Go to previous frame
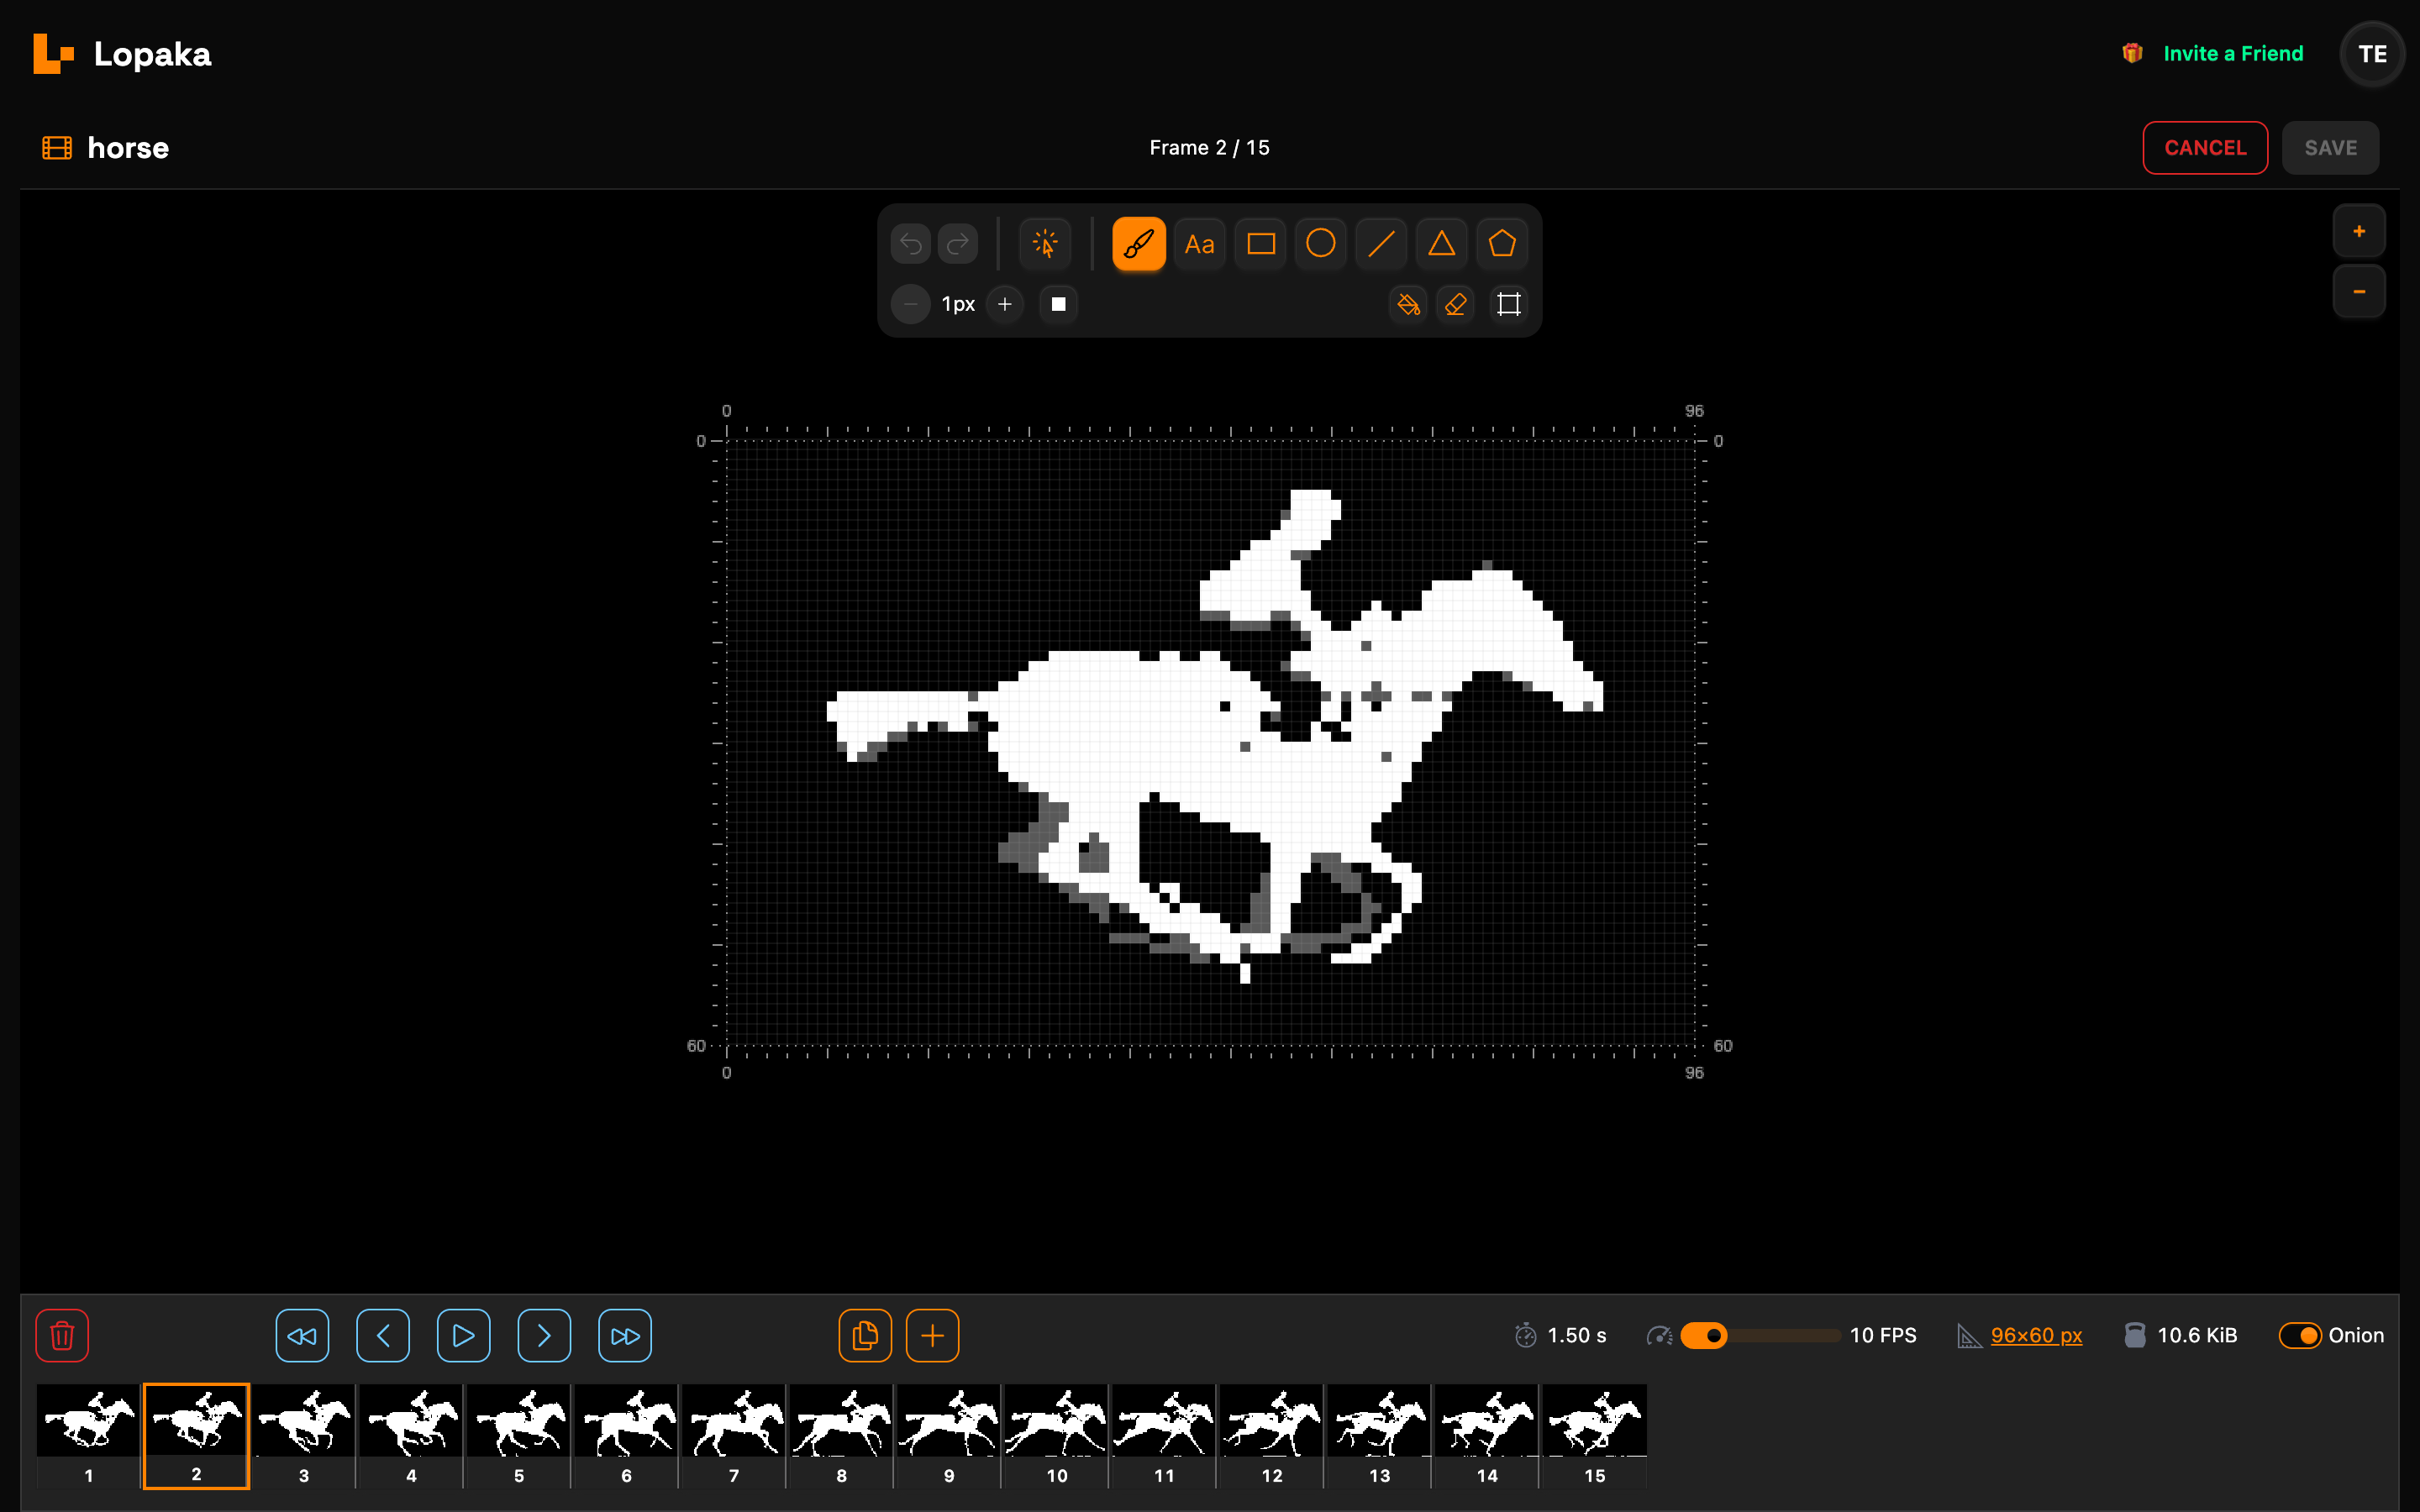 383,1336
